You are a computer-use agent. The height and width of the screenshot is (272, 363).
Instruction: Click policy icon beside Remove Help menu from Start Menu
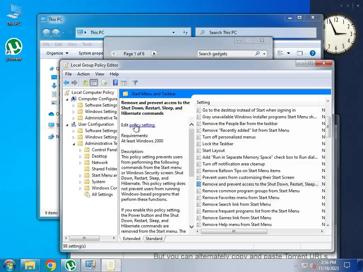click(x=199, y=224)
